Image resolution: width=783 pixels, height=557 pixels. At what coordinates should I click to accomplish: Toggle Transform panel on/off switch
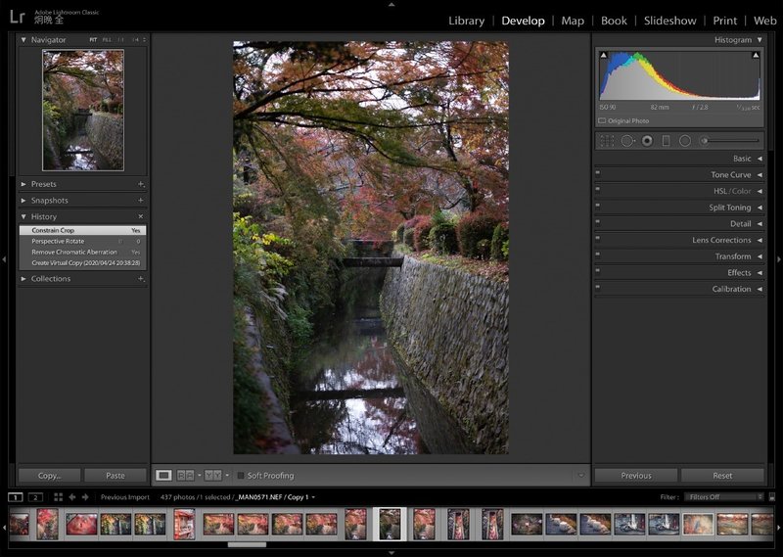(x=598, y=255)
